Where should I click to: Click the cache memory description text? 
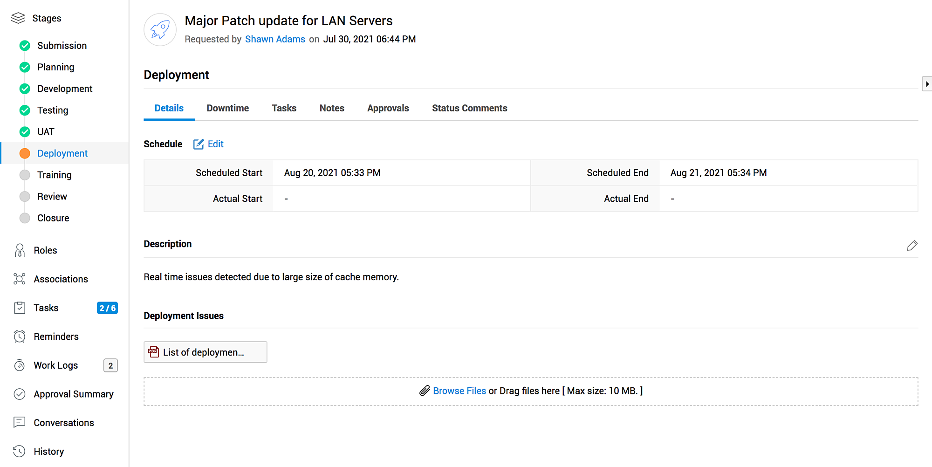tap(271, 277)
